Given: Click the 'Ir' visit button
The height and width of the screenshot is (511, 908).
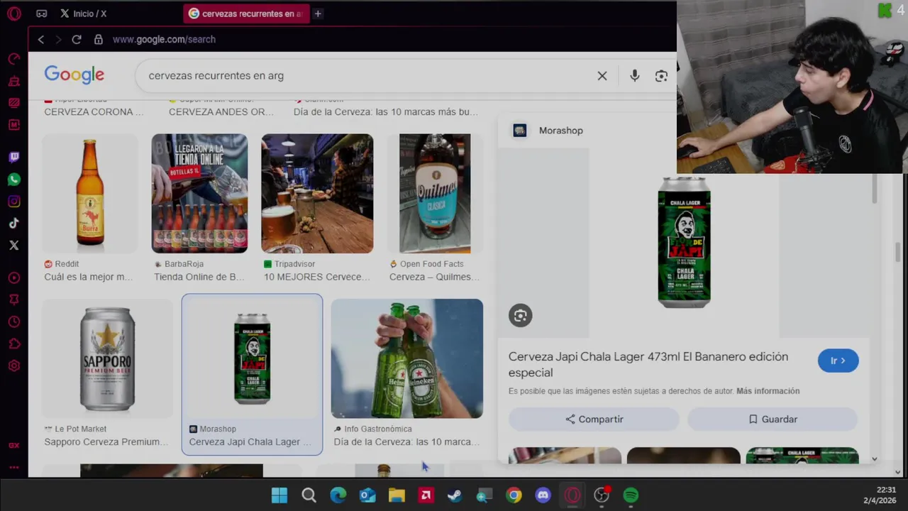Looking at the screenshot, I should point(838,361).
